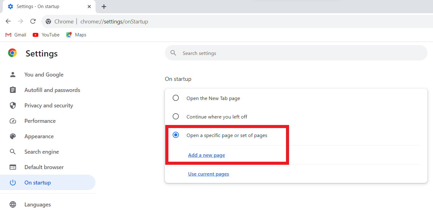The height and width of the screenshot is (212, 433).
Task: Click the Appearance palette icon
Action: click(12, 136)
